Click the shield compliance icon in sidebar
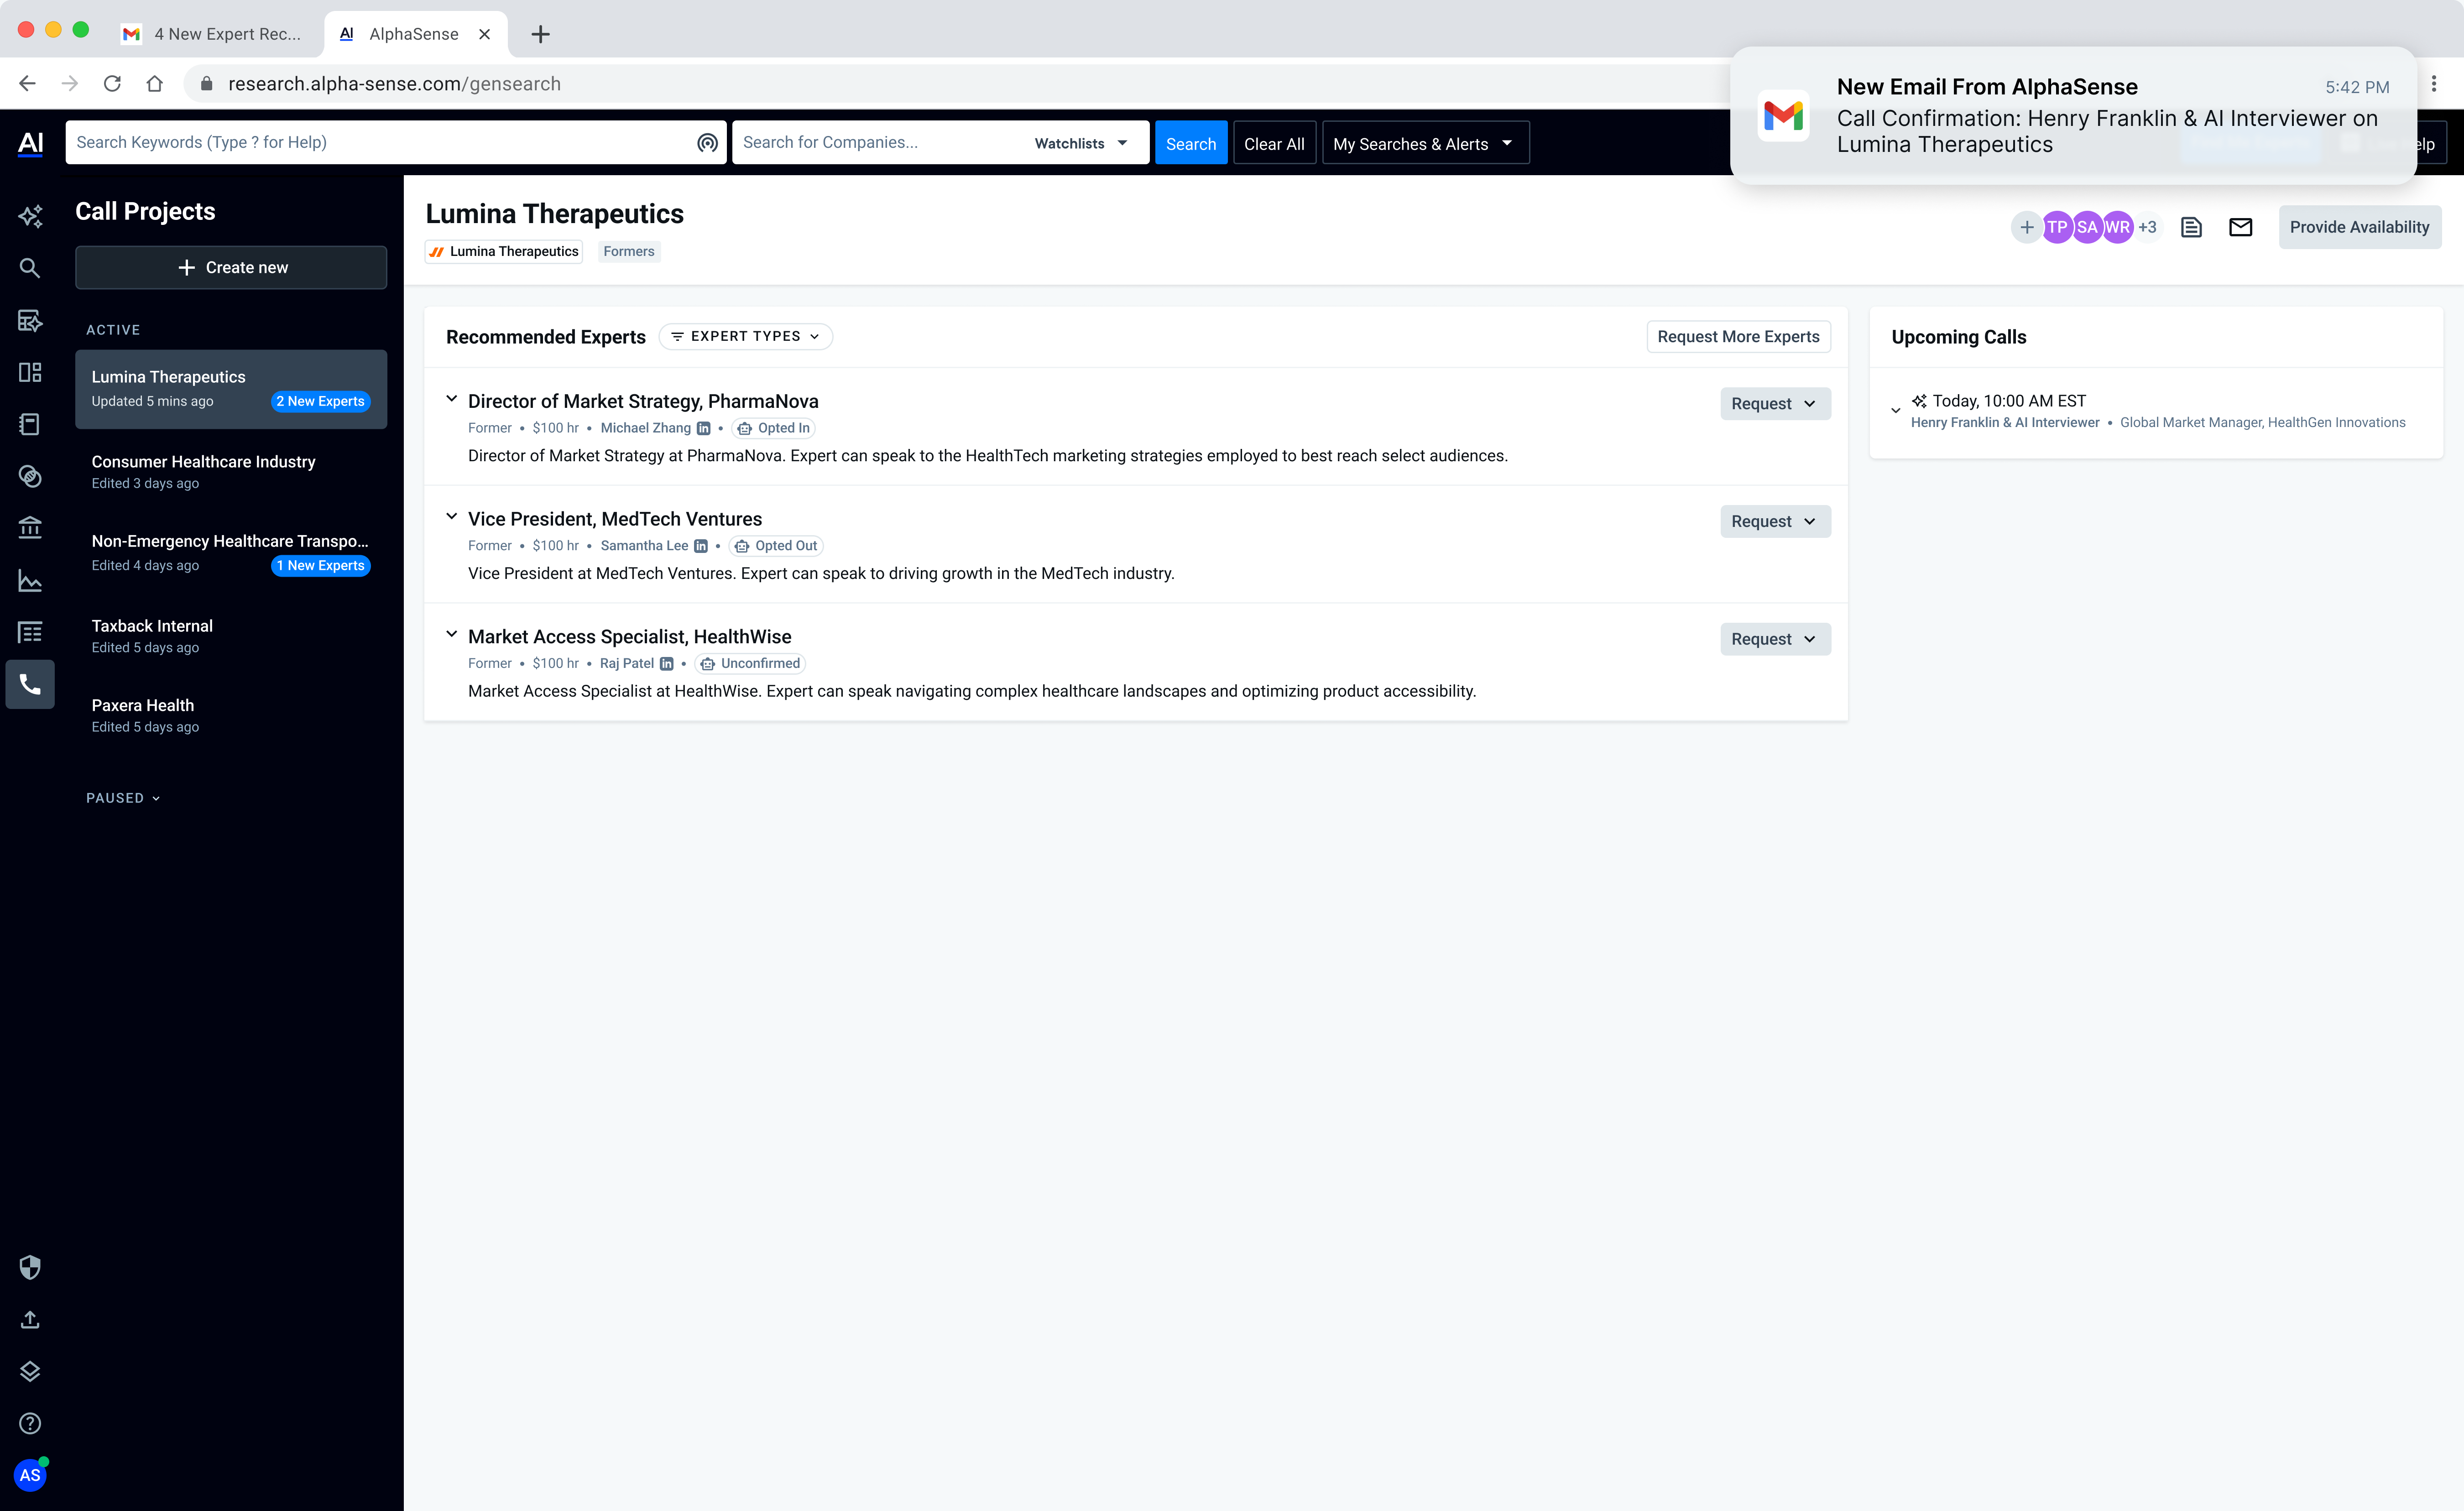Screen dimensions: 2464x1511 (30, 1267)
